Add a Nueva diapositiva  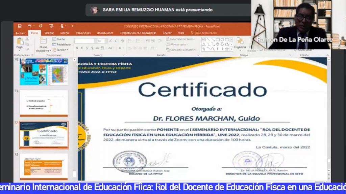pyautogui.click(x=43, y=45)
